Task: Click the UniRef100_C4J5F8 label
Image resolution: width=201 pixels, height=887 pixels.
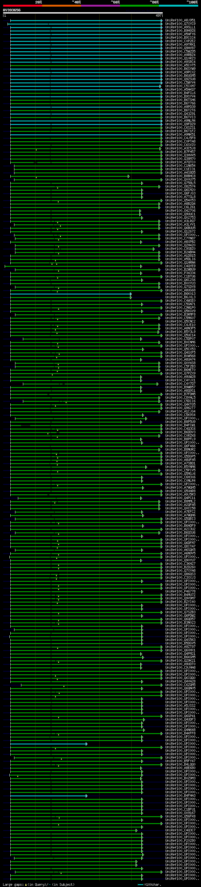Action: (180, 138)
